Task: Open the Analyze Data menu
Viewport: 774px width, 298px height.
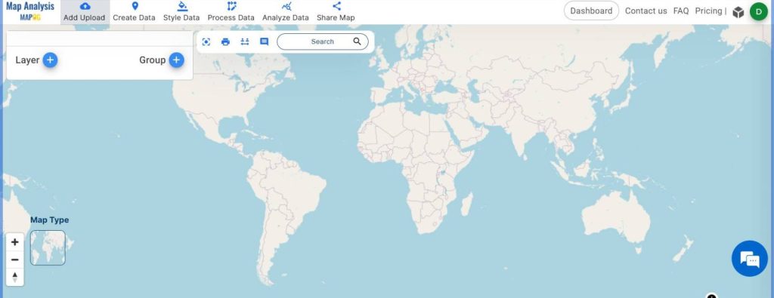Action: point(286,12)
